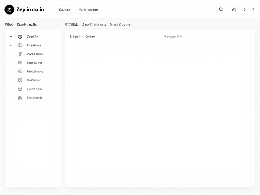Click the 'Zeplin oolin' title text
The height and width of the screenshot is (195, 260).
[x=30, y=9]
